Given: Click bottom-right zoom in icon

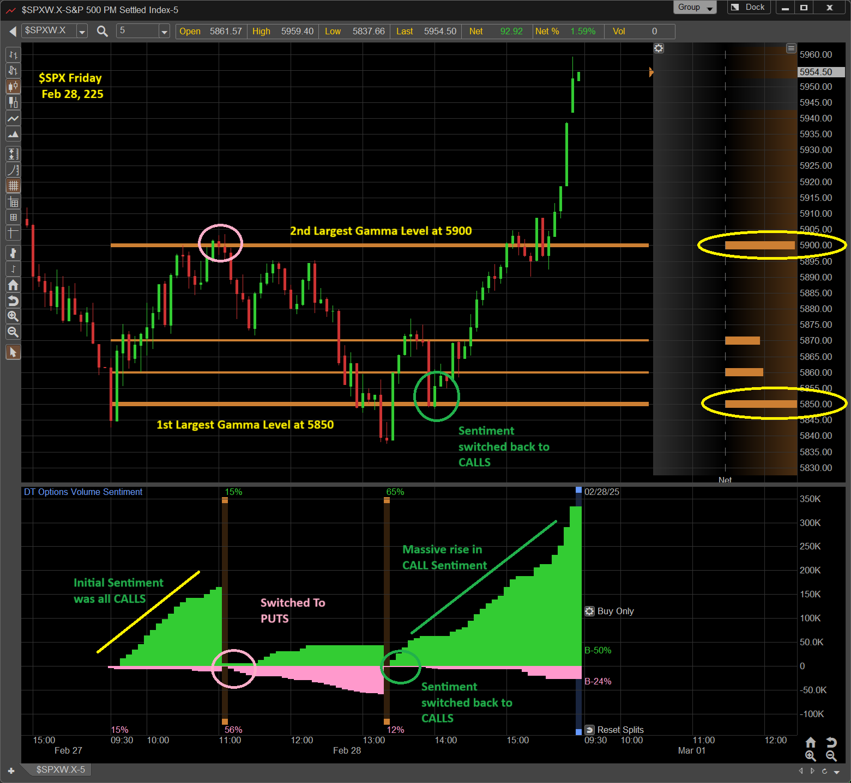Looking at the screenshot, I should click(811, 756).
